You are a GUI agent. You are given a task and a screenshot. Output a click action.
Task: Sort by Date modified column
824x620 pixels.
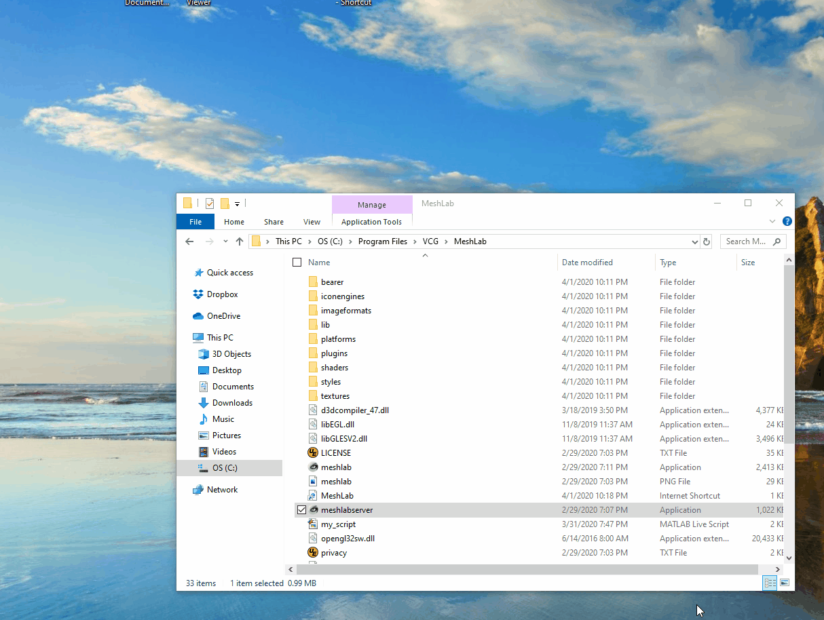pyautogui.click(x=587, y=263)
